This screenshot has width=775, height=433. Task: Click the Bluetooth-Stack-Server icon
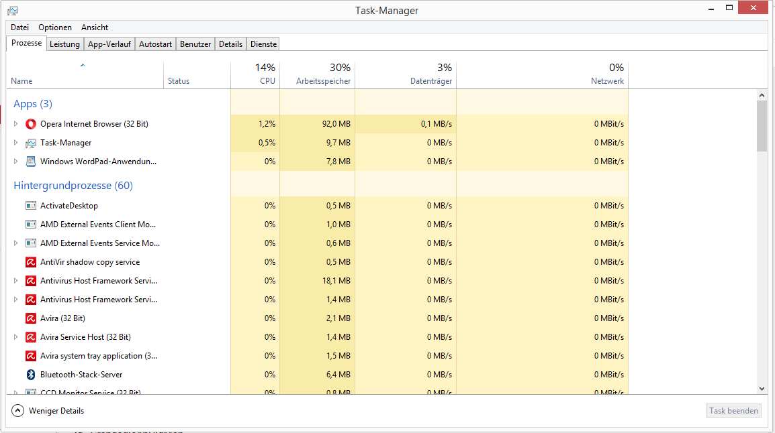tap(31, 374)
